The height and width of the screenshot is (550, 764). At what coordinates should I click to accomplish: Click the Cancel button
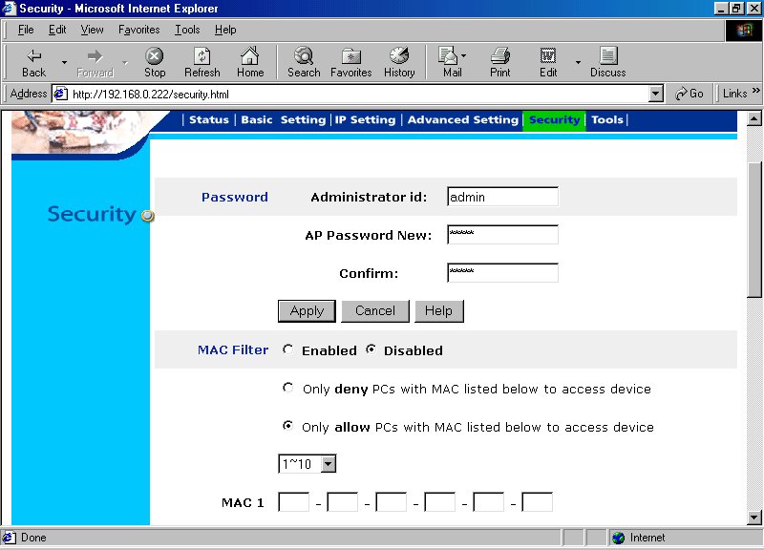[x=374, y=310]
